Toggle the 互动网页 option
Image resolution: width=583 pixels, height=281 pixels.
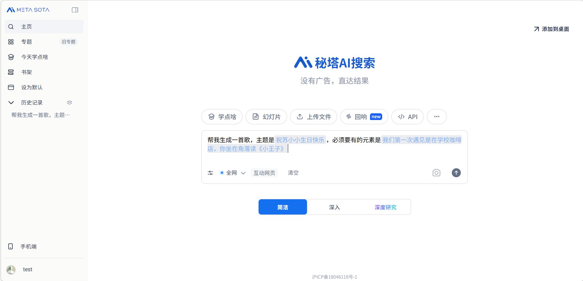click(x=264, y=173)
